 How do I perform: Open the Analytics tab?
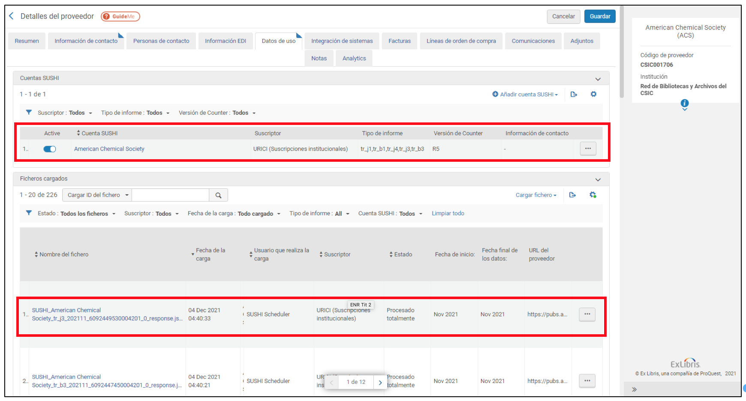point(354,59)
